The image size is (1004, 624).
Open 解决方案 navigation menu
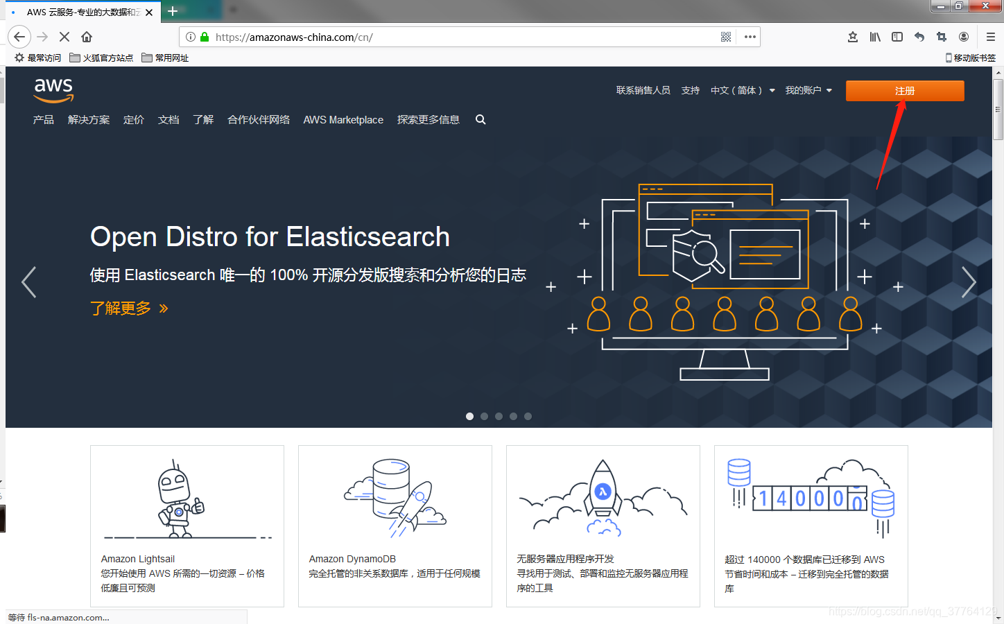click(89, 119)
